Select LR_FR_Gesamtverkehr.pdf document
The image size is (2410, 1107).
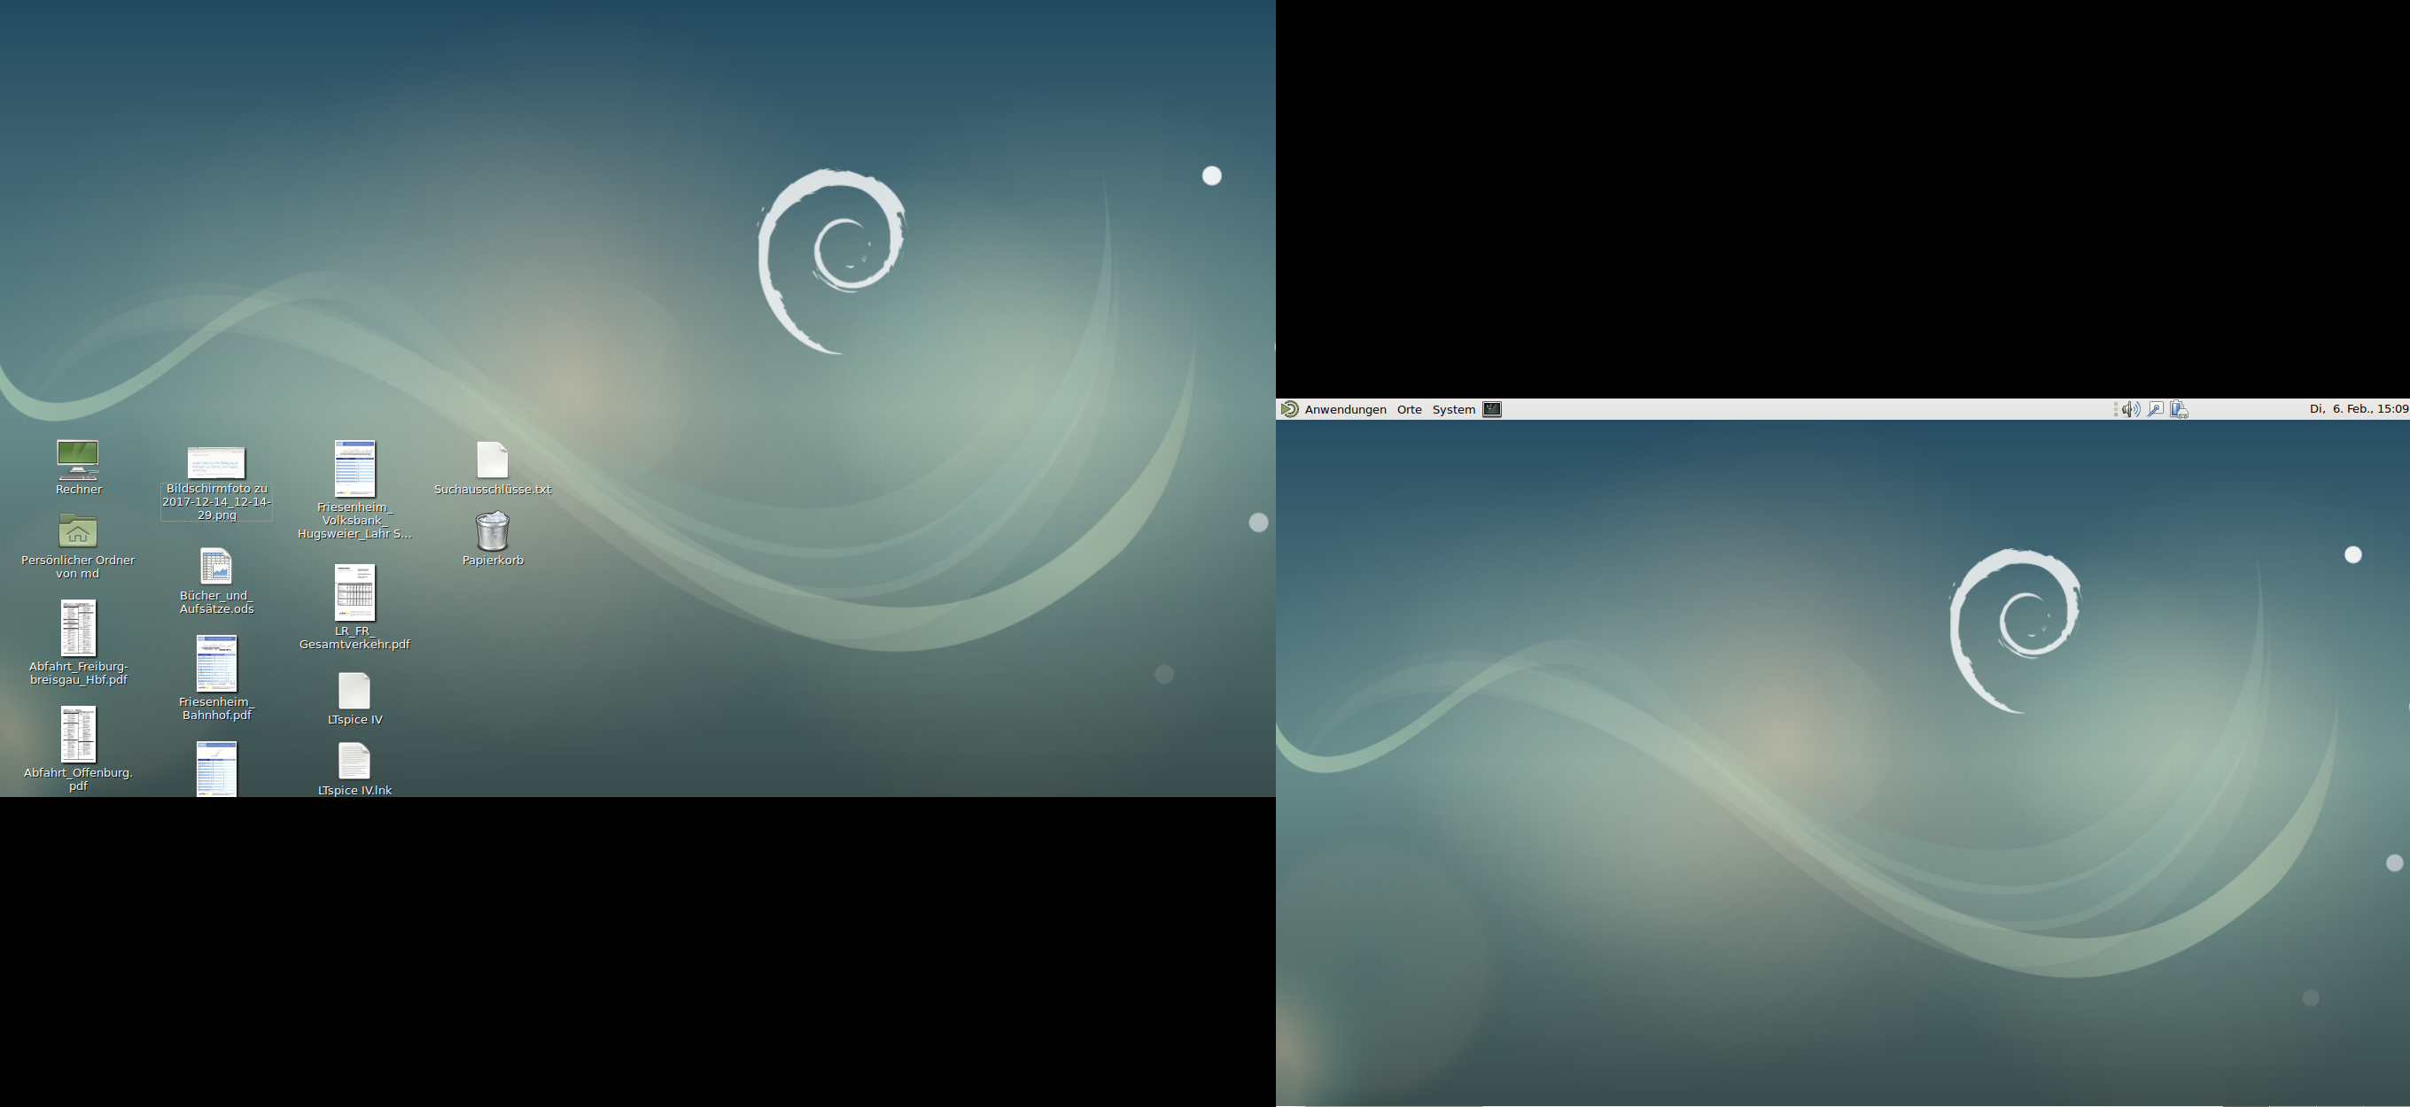point(354,592)
